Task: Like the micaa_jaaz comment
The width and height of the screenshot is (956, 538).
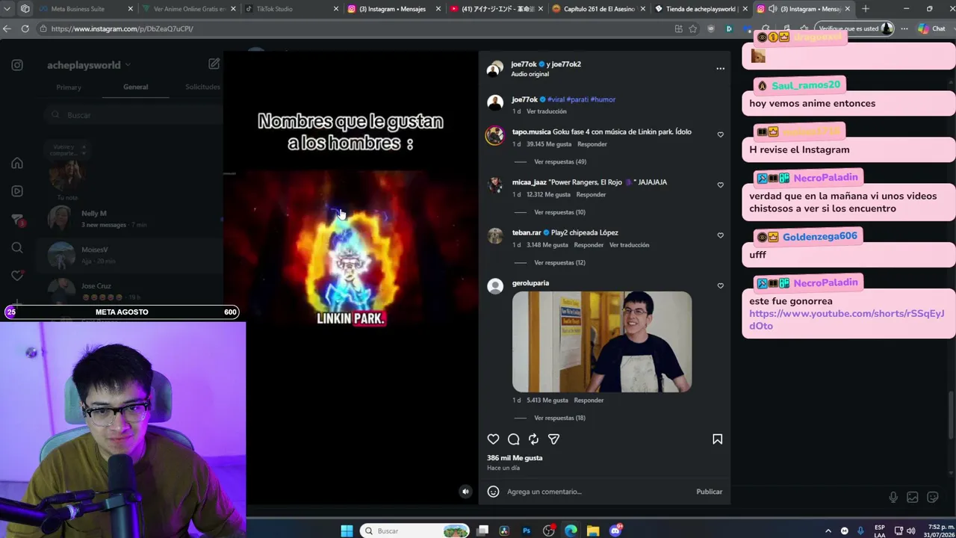Action: coord(720,185)
